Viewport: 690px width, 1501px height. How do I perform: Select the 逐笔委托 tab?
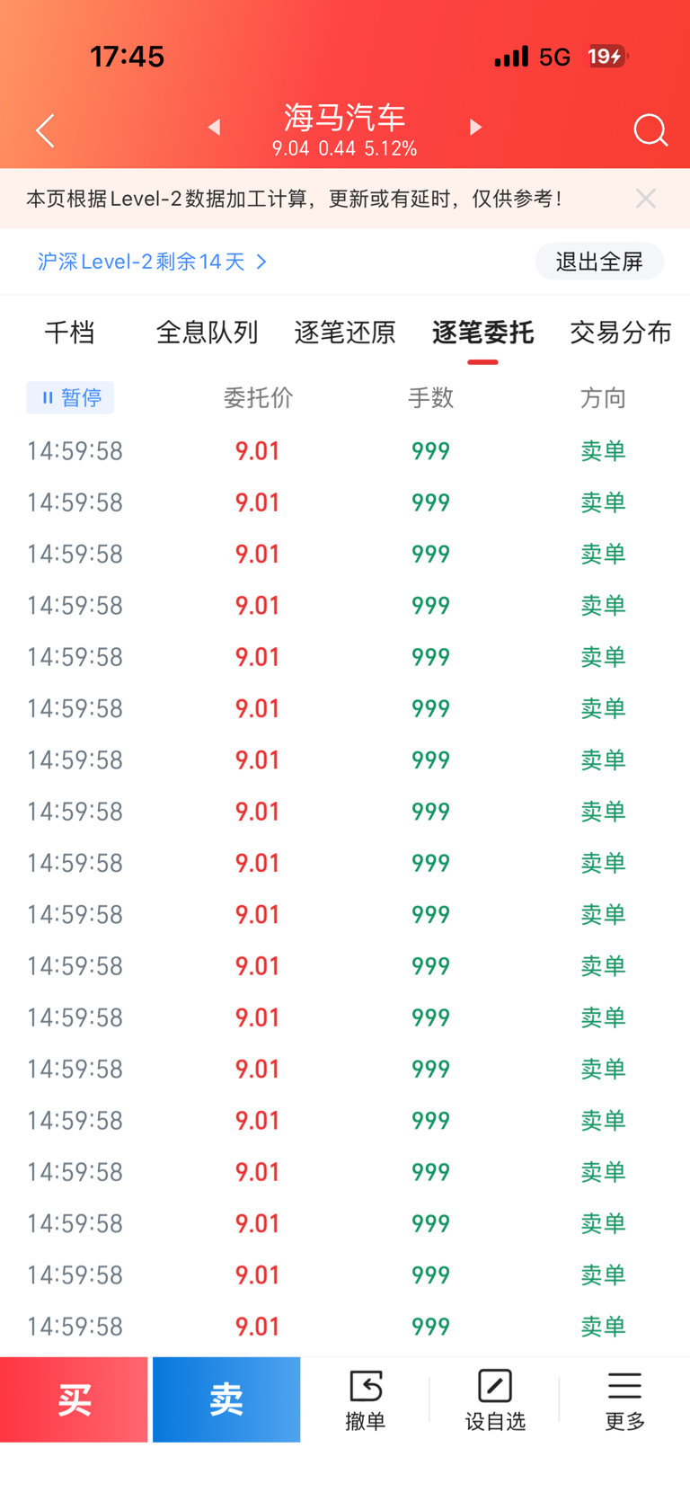pos(482,333)
